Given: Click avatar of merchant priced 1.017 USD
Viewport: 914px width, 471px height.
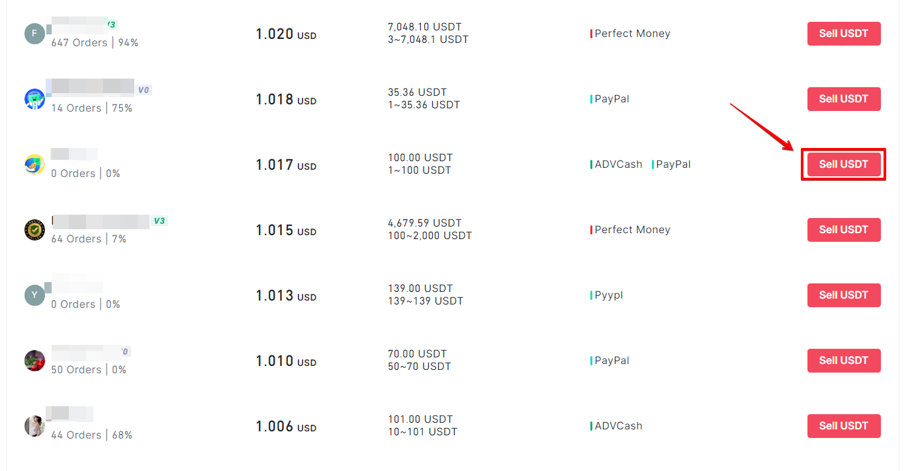Looking at the screenshot, I should 34,164.
